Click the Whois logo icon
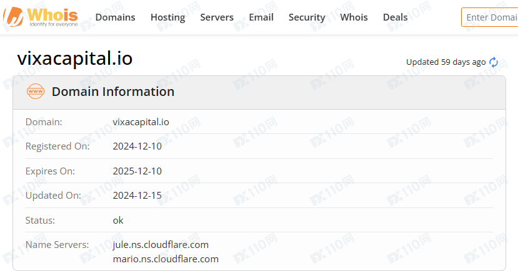 14,17
